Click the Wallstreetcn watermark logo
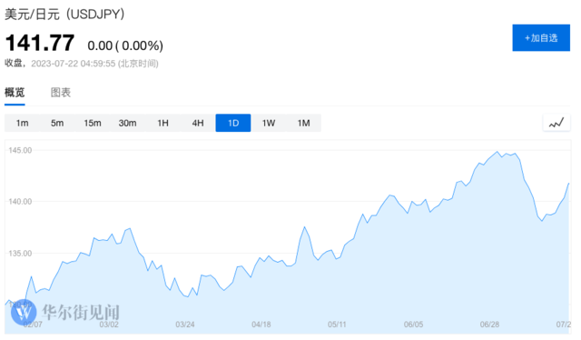 click(x=24, y=312)
